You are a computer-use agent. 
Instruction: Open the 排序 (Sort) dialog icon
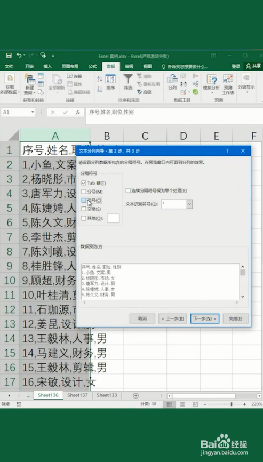pyautogui.click(x=110, y=82)
